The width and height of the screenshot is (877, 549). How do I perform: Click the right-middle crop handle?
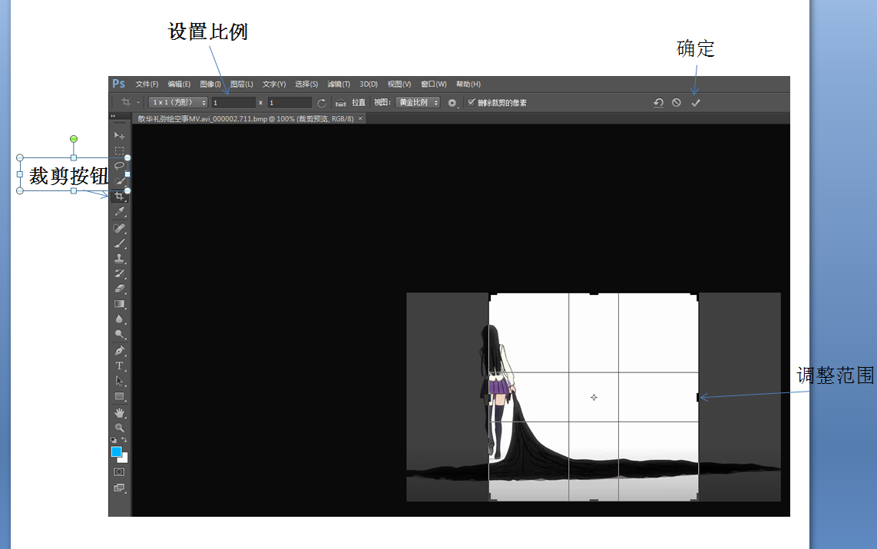pyautogui.click(x=698, y=397)
